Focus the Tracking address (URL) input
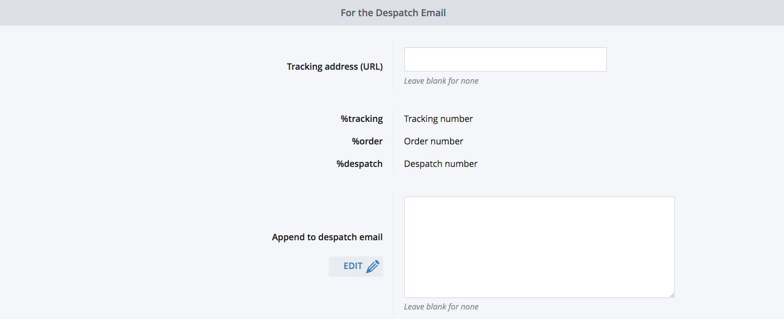784x319 pixels. pyautogui.click(x=505, y=59)
